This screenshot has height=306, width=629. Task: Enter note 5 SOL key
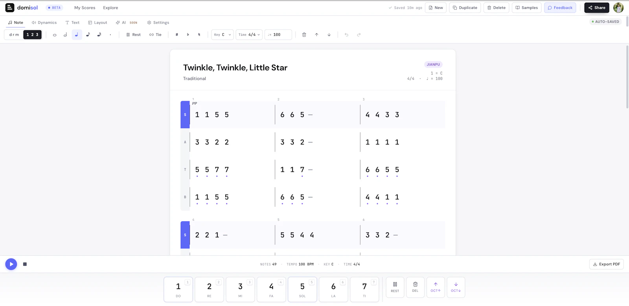coord(302,290)
